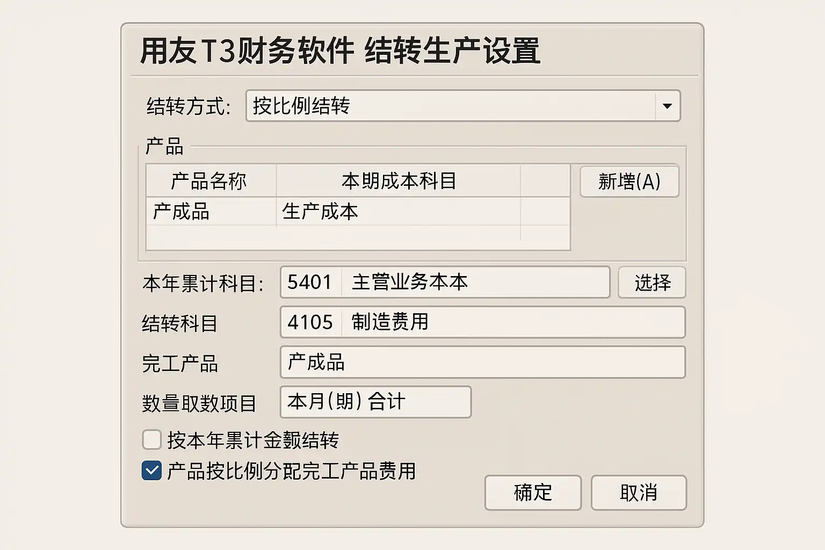
Task: Click the 结转科目 field showing 4105 制造费用
Action: tap(482, 322)
